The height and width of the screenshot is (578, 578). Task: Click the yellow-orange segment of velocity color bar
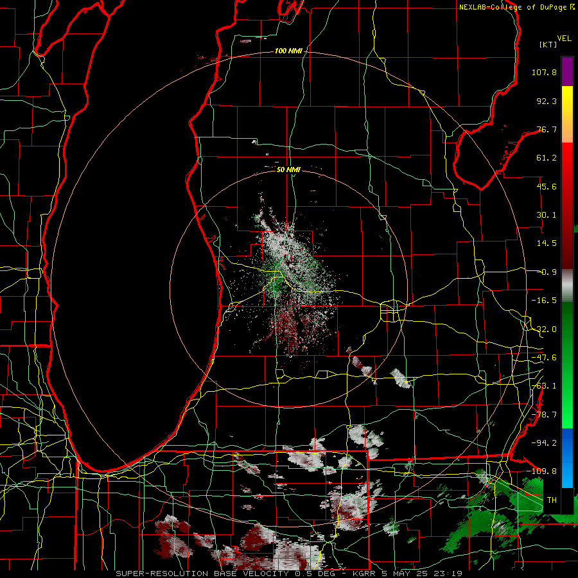click(567, 114)
